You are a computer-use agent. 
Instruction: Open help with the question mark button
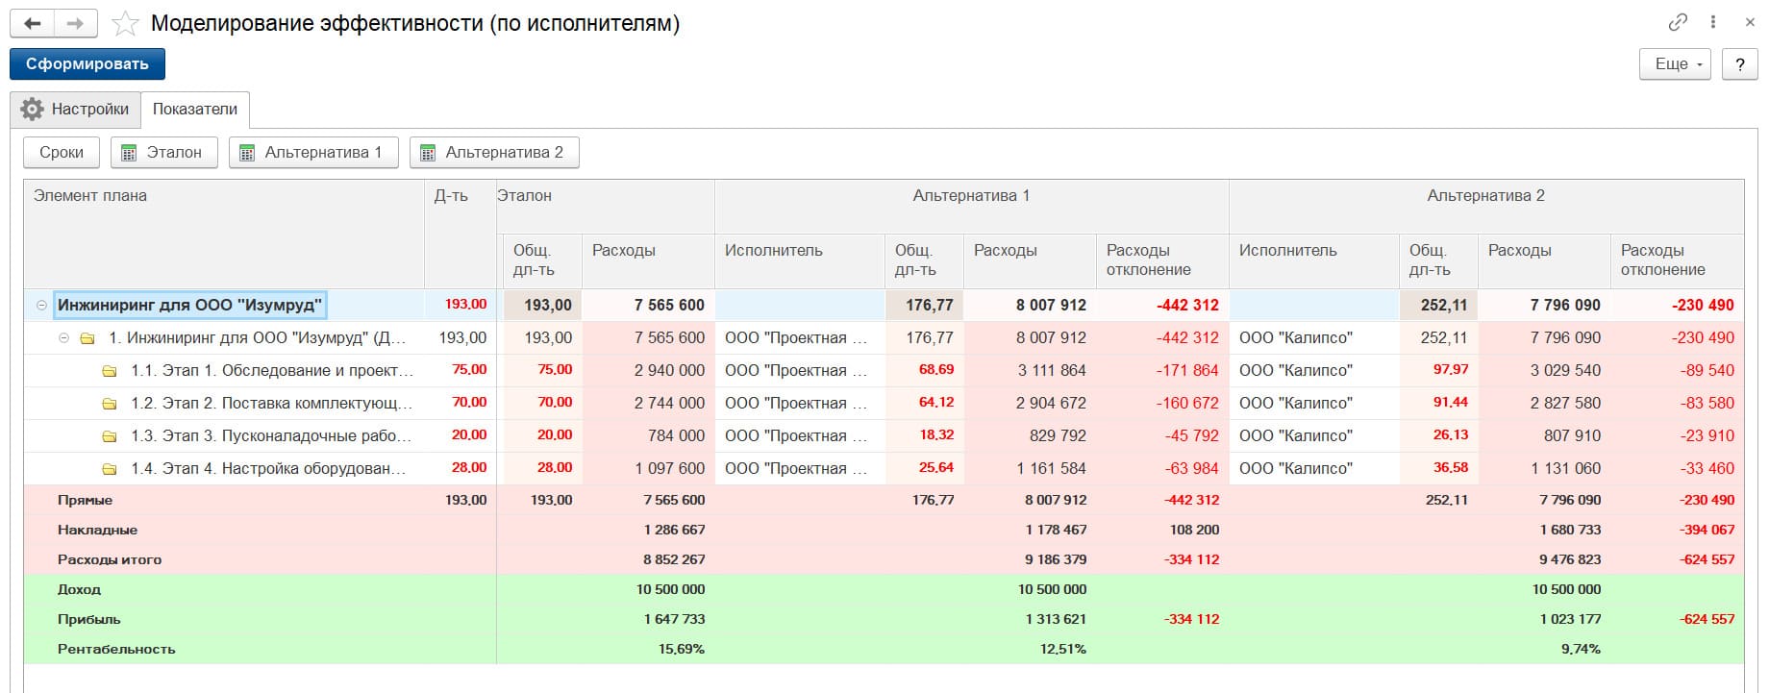pos(1739,64)
